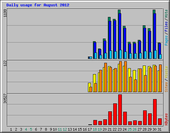This screenshot has width=170, height=133.
Task: Click the red KBytes bar for day 23
Action: click(x=120, y=110)
